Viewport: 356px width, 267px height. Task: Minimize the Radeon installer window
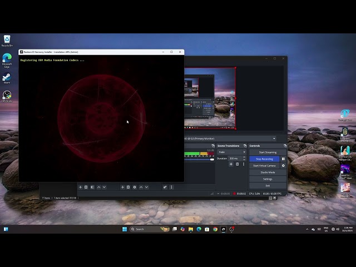pyautogui.click(x=163, y=52)
